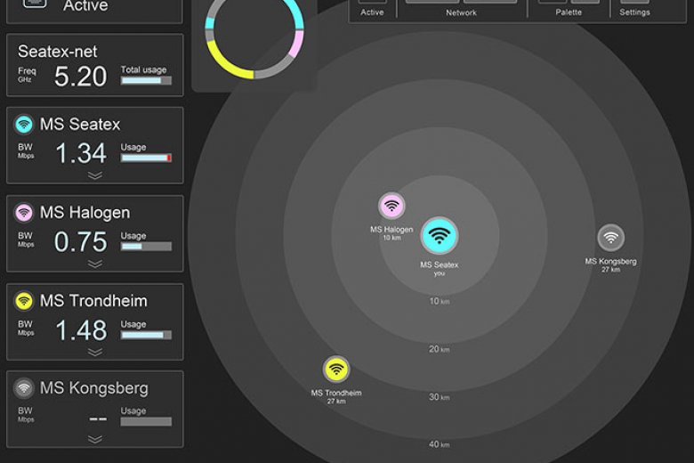Click the 0.75 bandwidth value
The height and width of the screenshot is (463, 694).
tap(81, 242)
